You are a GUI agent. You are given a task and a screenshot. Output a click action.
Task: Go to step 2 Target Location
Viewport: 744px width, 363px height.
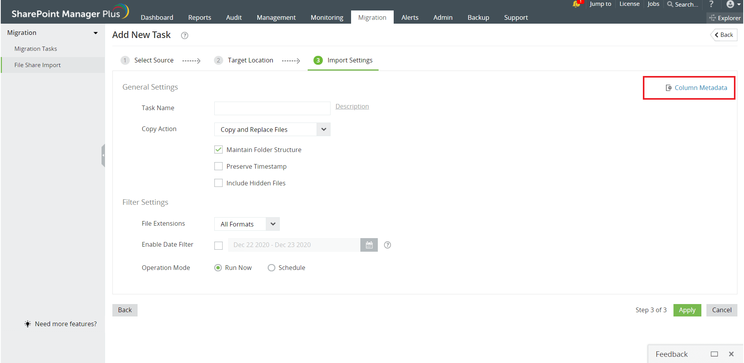pos(244,60)
